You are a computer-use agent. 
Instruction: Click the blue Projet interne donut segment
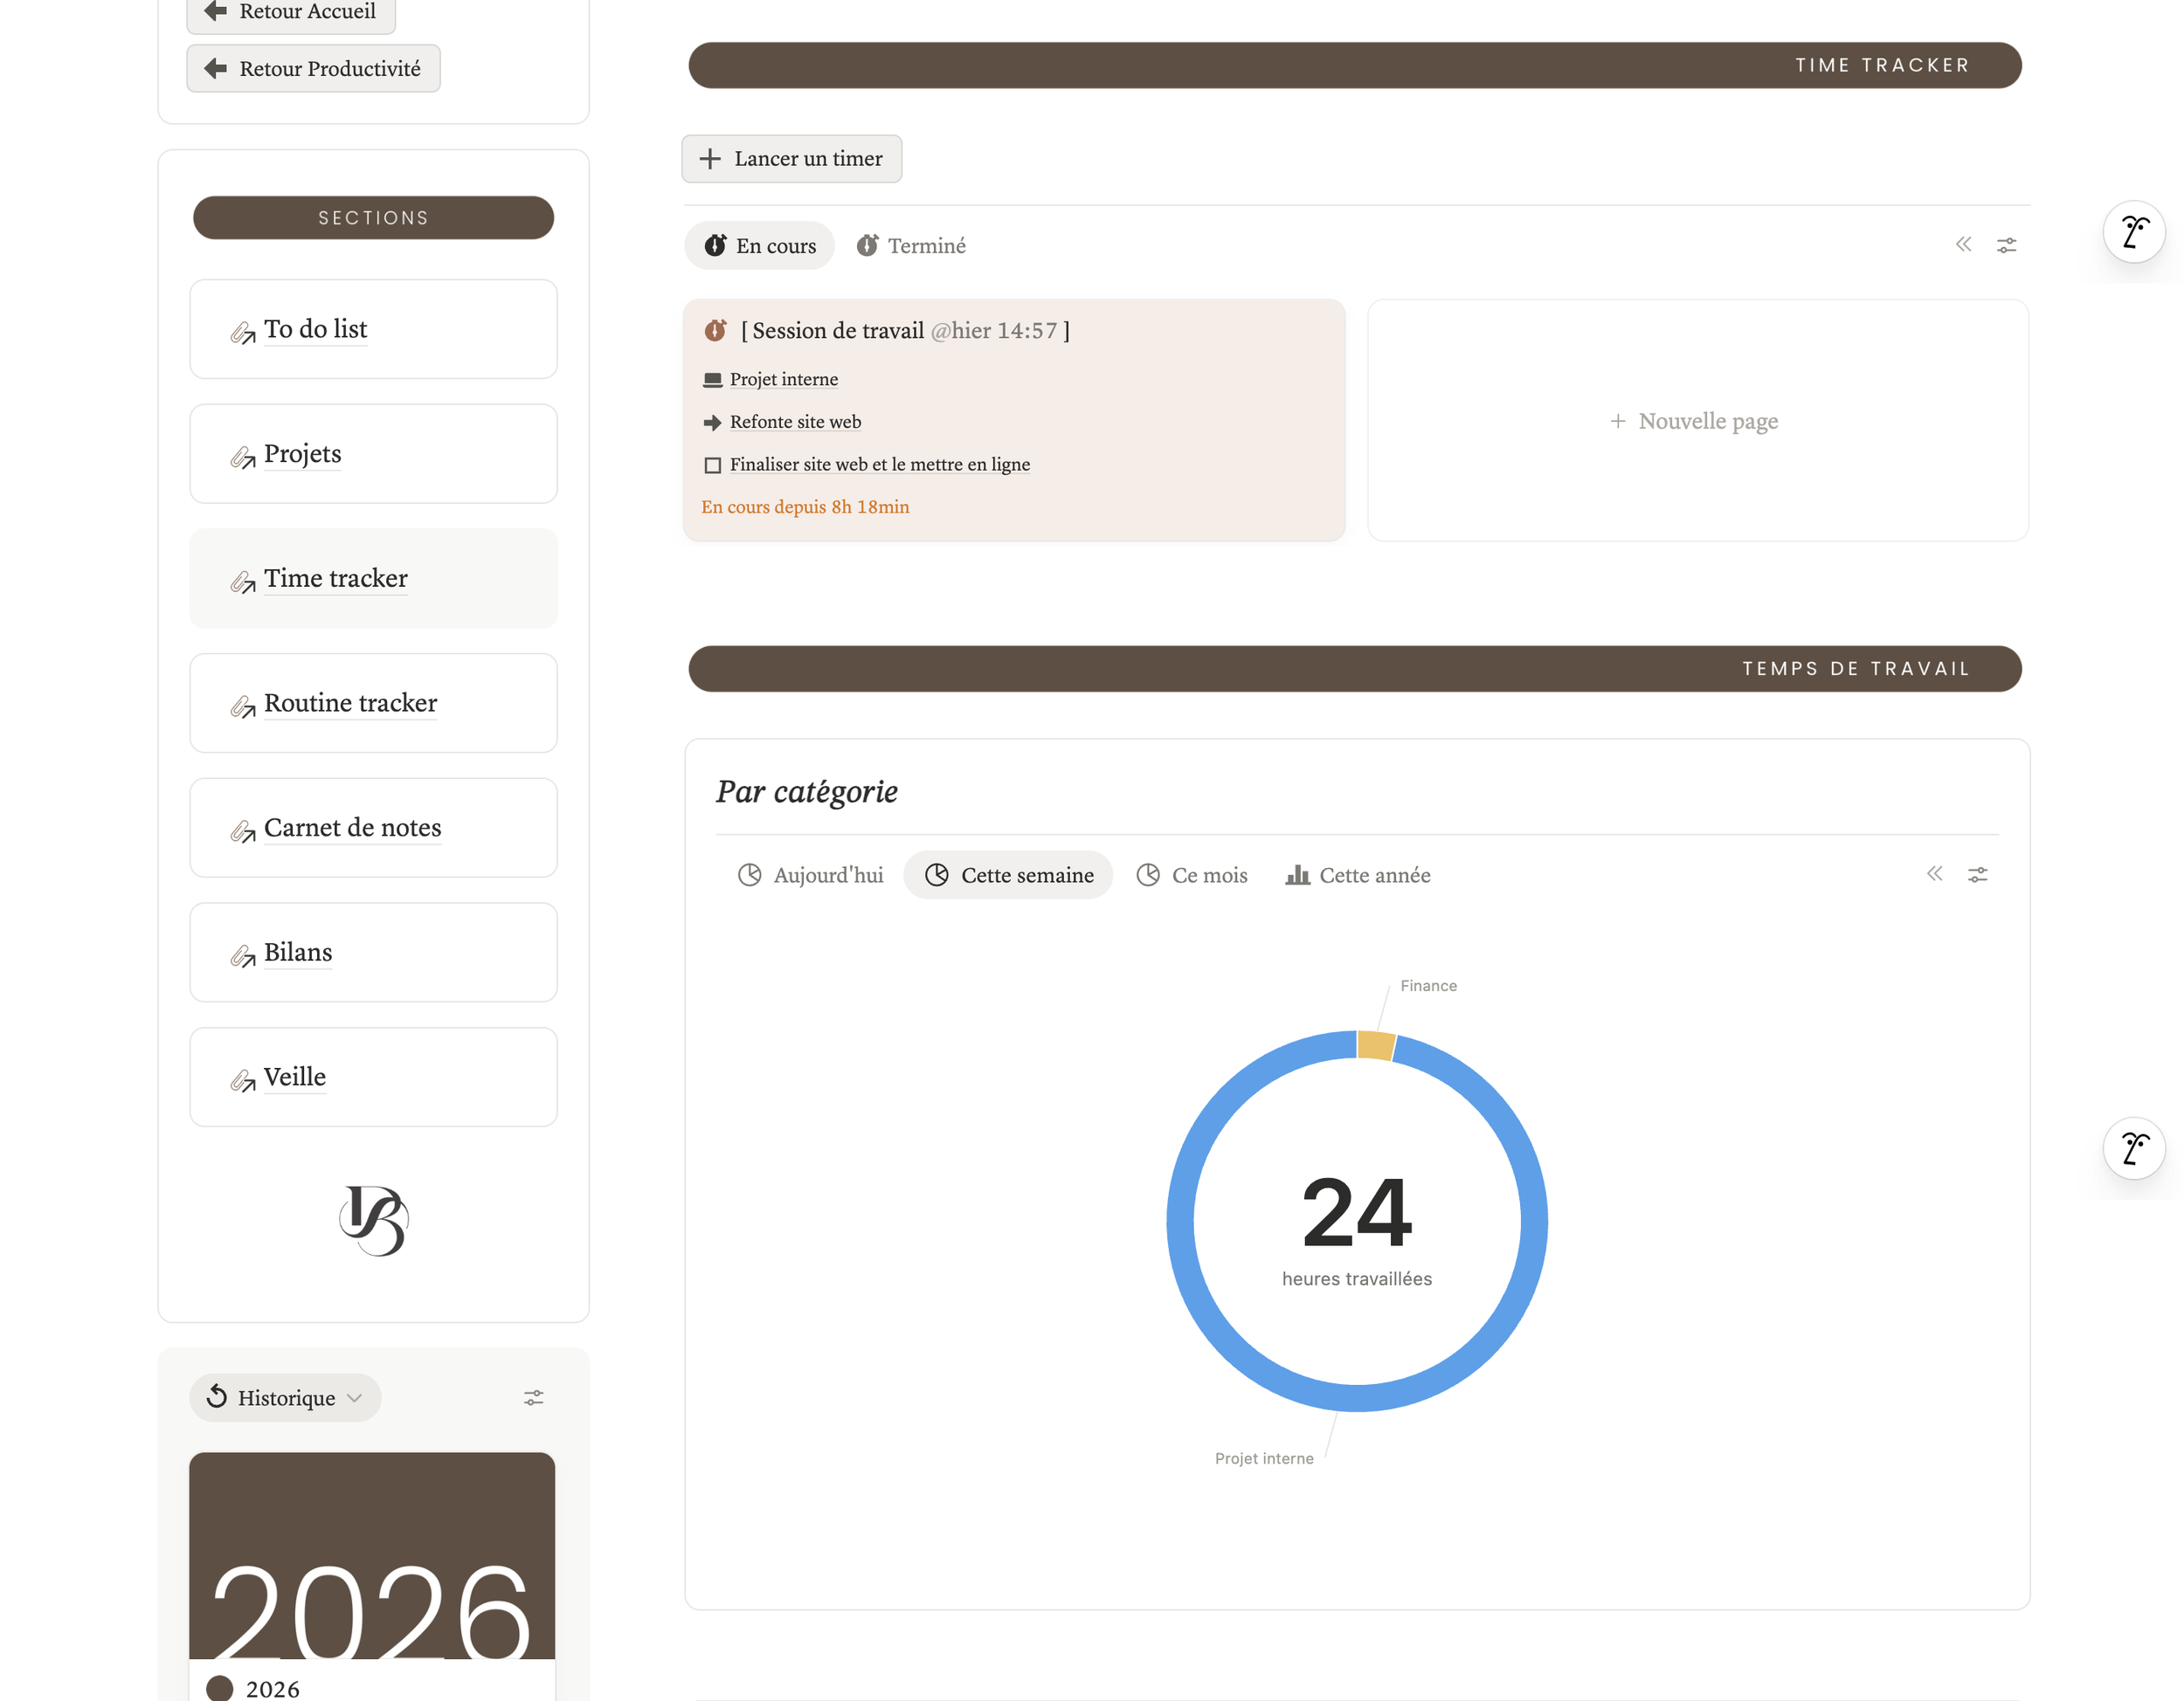(x=1357, y=1398)
